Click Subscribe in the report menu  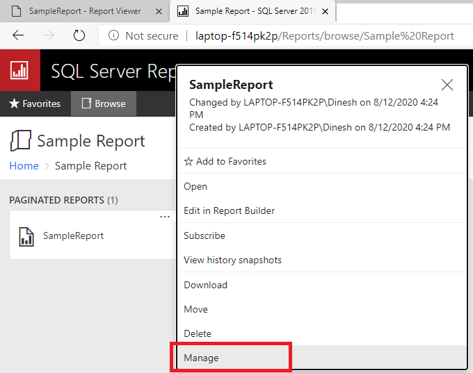(205, 235)
